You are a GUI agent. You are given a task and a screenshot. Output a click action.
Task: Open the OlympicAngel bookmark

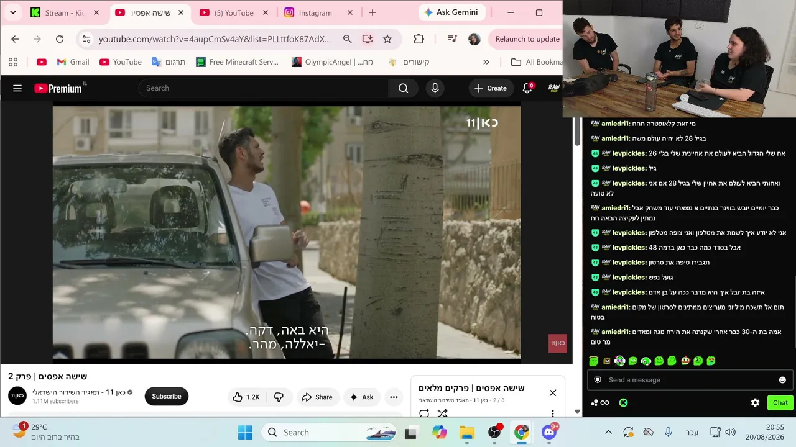click(x=333, y=62)
